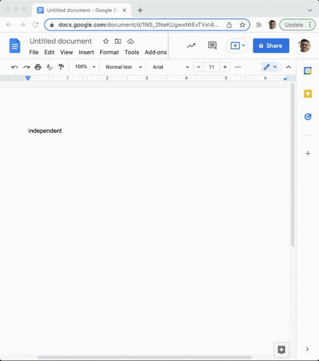Increase font size with plus button
The width and height of the screenshot is (319, 361).
[225, 67]
